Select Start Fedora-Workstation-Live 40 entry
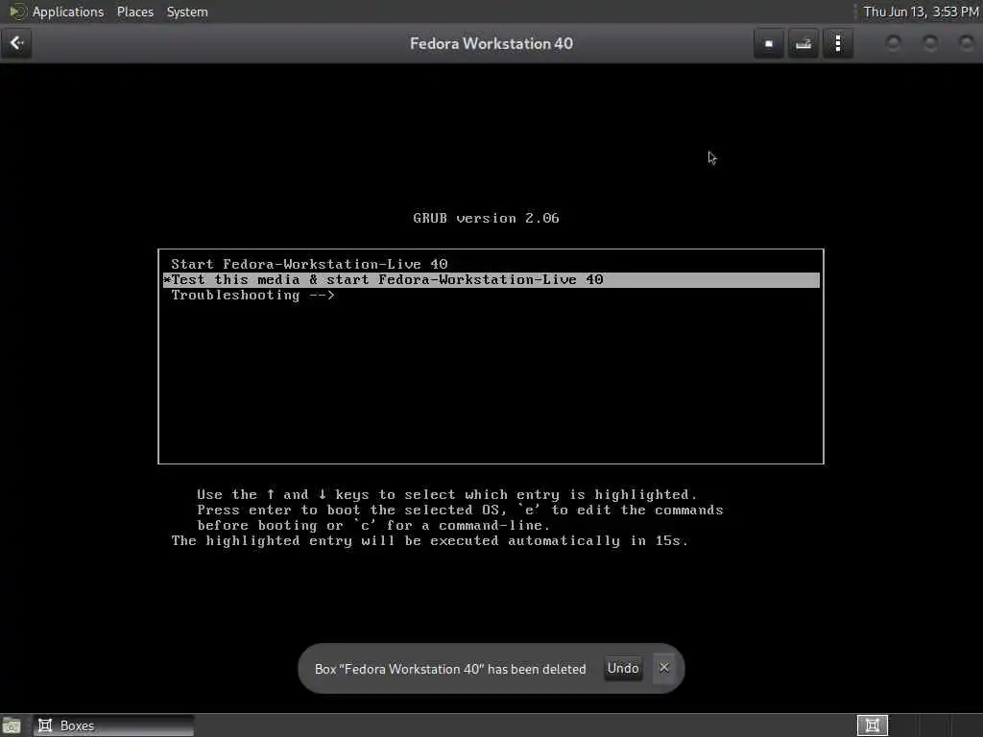 (x=491, y=264)
